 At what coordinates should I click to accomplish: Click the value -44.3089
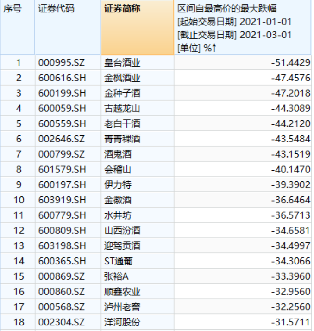291,108
